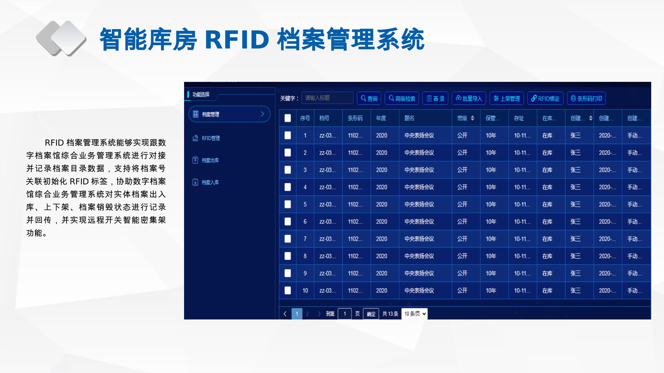Screen dimensions: 664x373
Task: 勾选序号1档案的复选框
Action: pyautogui.click(x=288, y=135)
